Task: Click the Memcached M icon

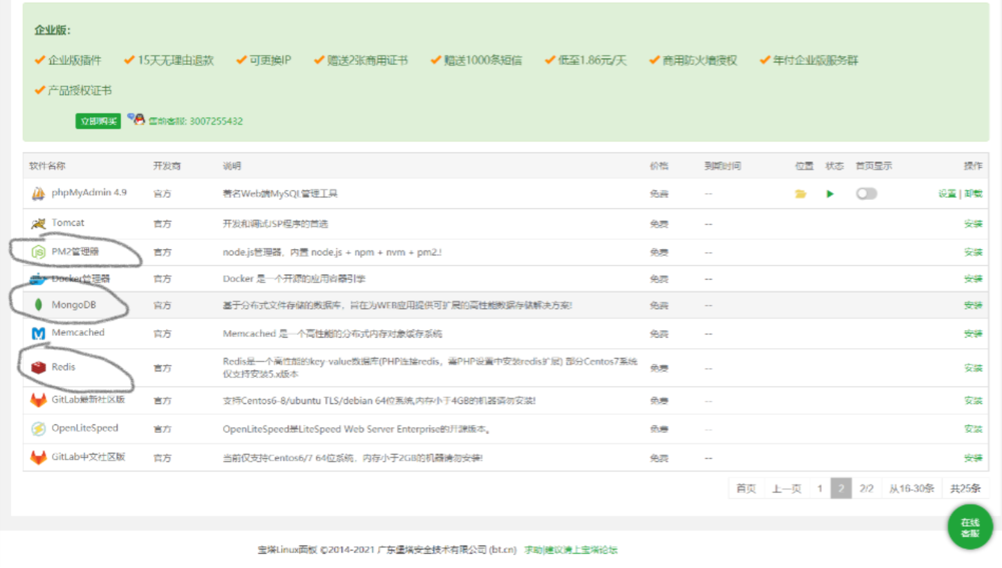Action: 38,333
